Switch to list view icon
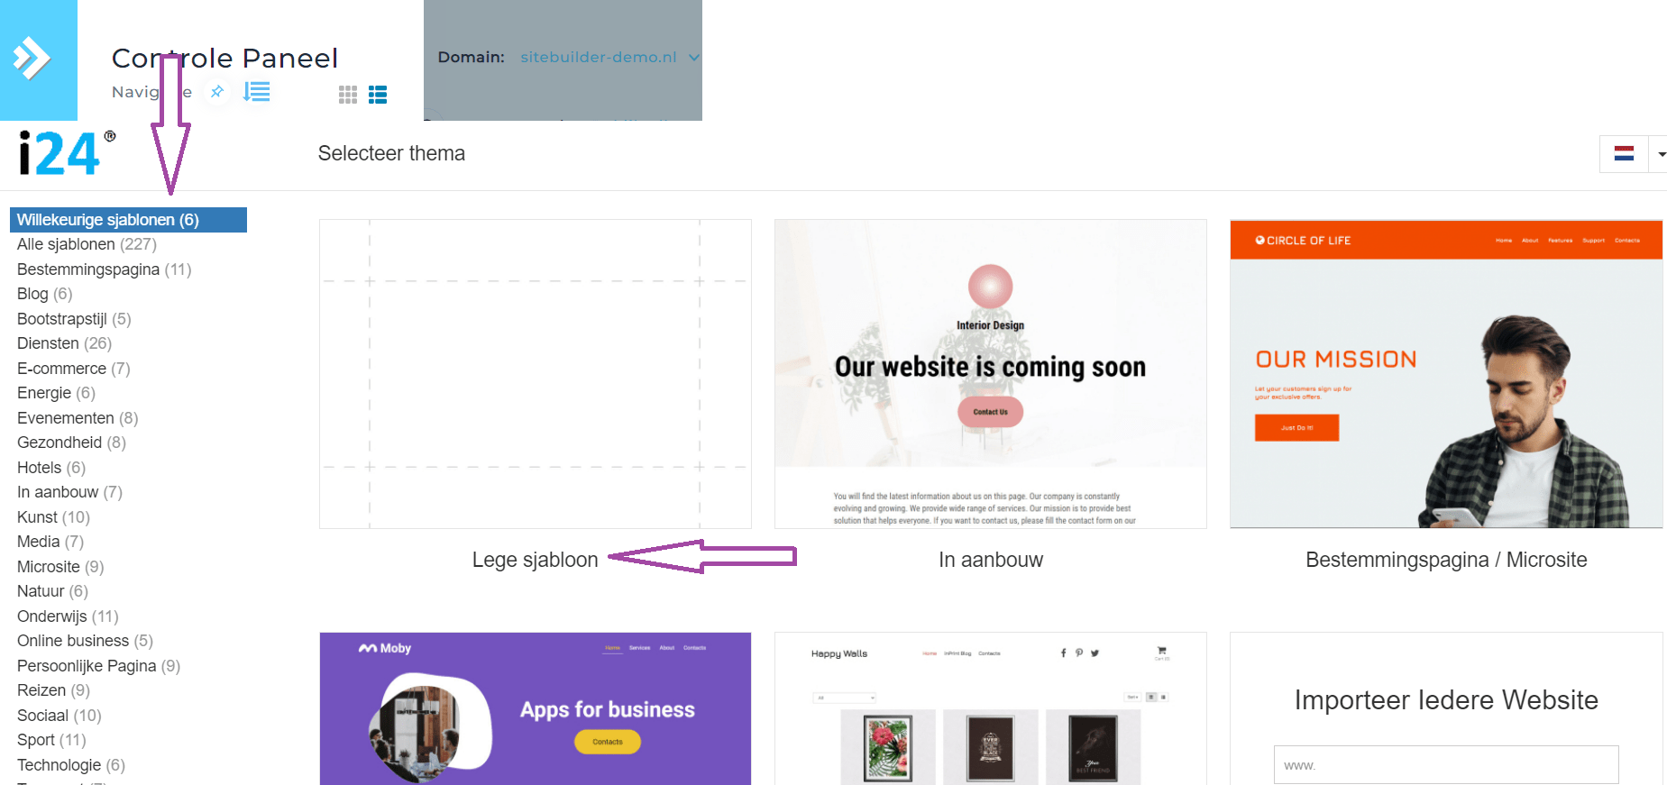 tap(378, 95)
